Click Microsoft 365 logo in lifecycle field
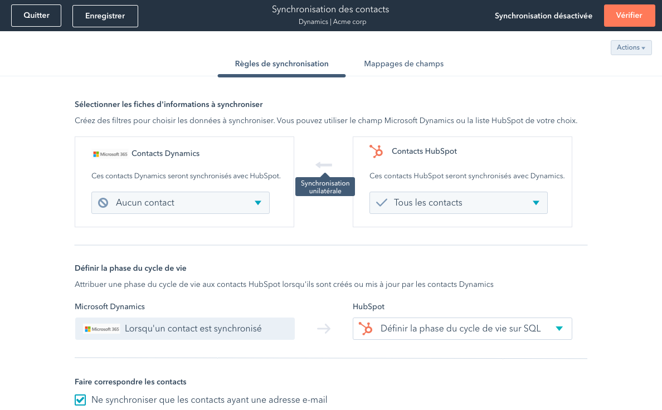The image size is (662, 410). pyautogui.click(x=101, y=329)
